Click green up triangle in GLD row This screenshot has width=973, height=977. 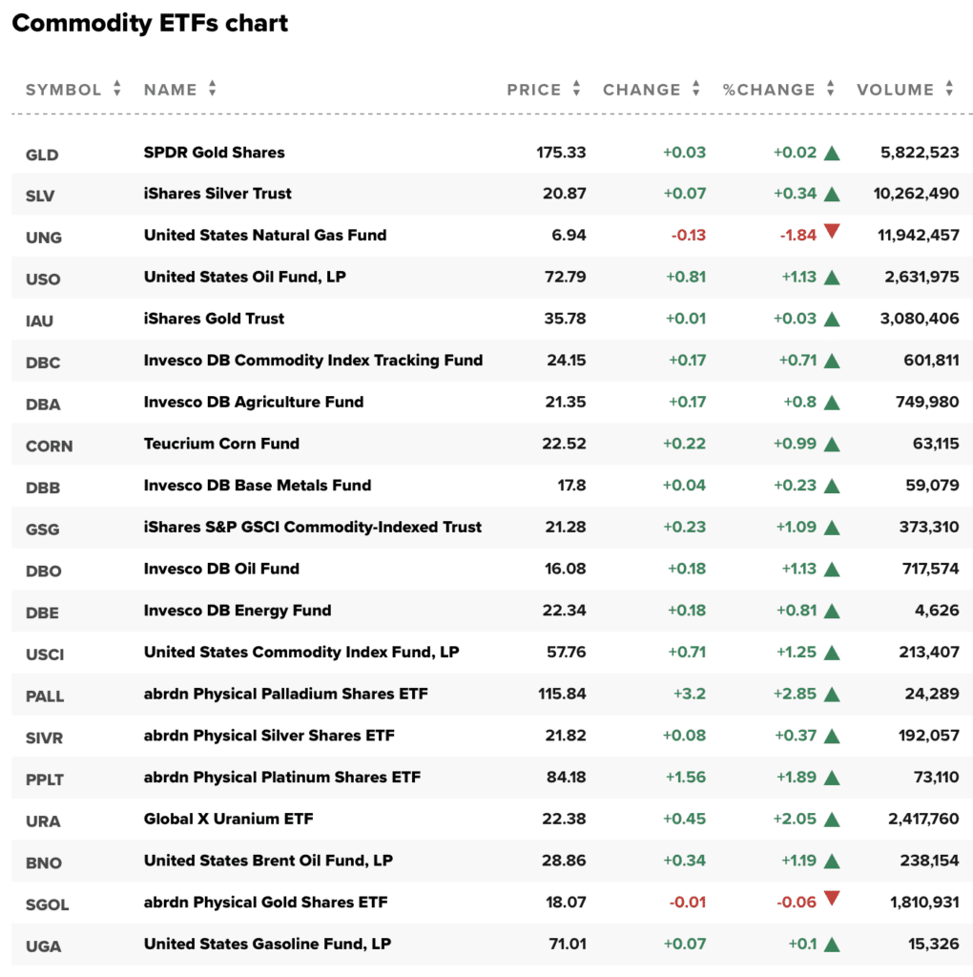pos(832,153)
